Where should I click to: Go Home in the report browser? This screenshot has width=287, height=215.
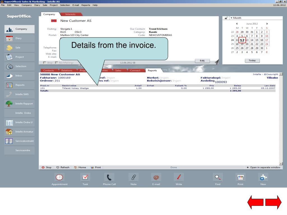(80, 167)
